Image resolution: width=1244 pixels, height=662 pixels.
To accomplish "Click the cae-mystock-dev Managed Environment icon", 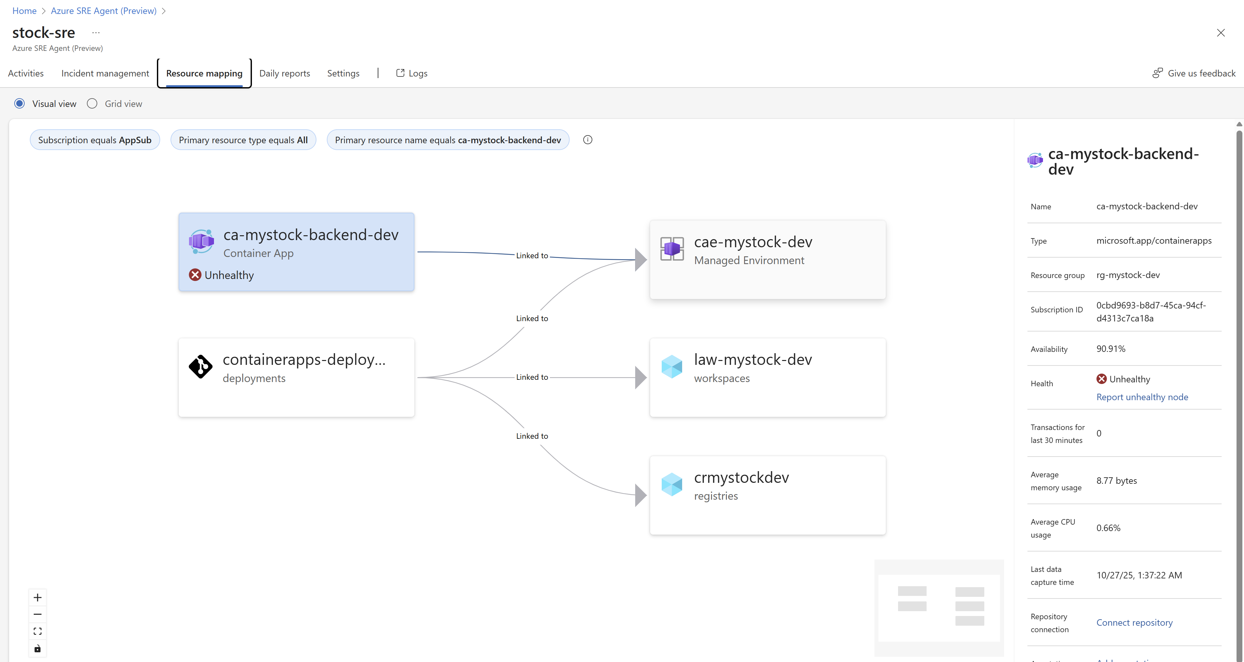I will point(672,249).
